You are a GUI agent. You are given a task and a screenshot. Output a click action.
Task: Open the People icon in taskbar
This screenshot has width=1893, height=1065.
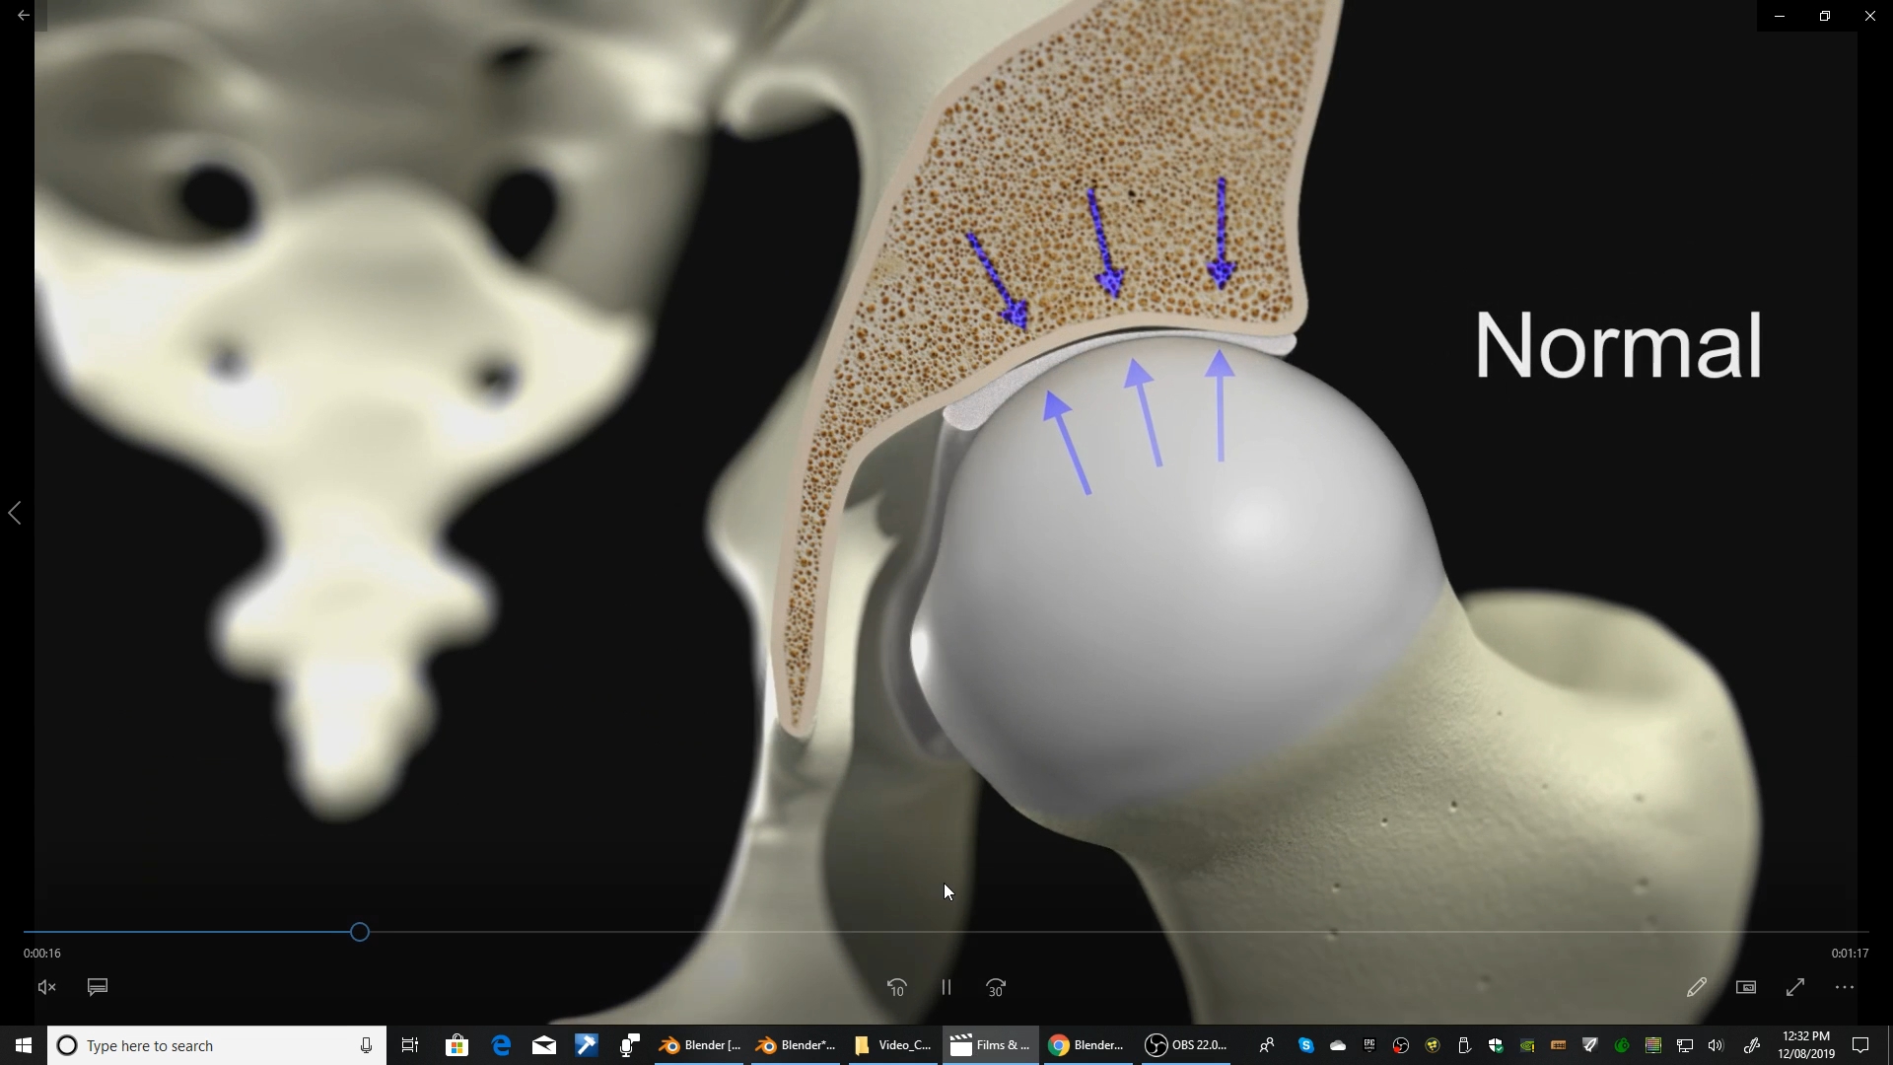[1267, 1045]
